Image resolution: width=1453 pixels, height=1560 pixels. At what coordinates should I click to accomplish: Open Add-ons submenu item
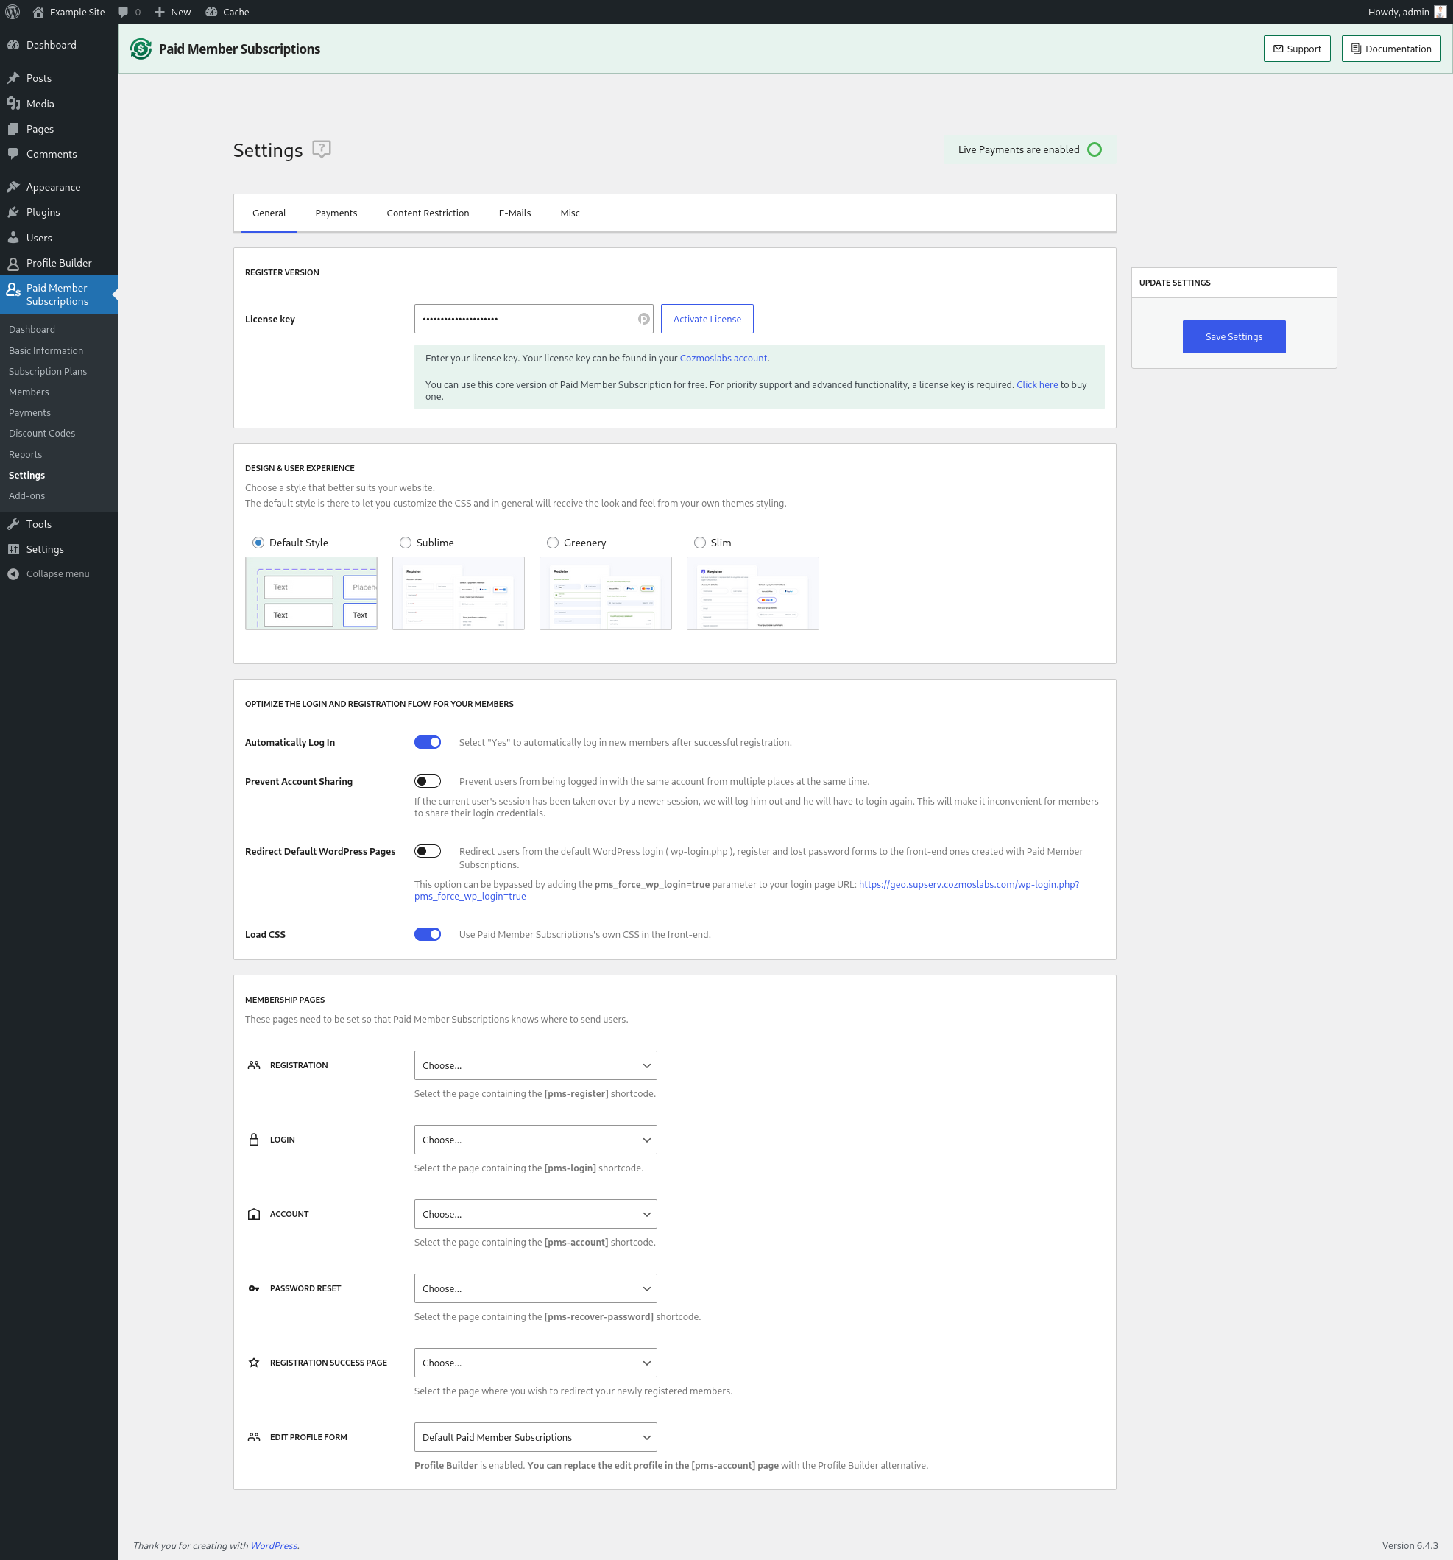pyautogui.click(x=26, y=496)
